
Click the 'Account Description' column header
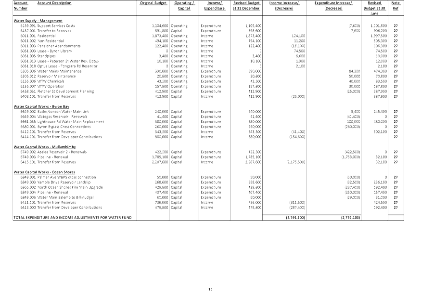tap(54, 3)
